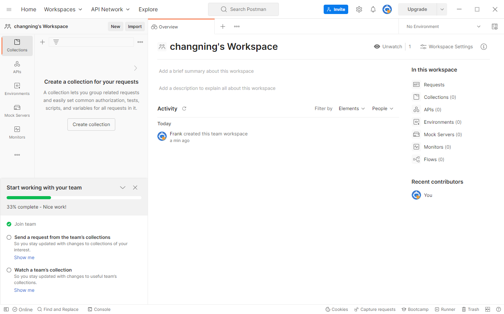Open tab options ellipsis next to new tab

tap(237, 26)
